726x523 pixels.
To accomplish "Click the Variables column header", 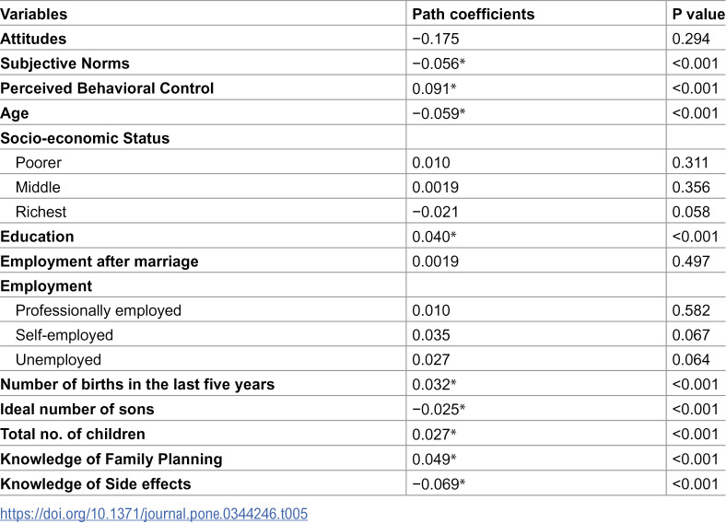I will coord(34,15).
